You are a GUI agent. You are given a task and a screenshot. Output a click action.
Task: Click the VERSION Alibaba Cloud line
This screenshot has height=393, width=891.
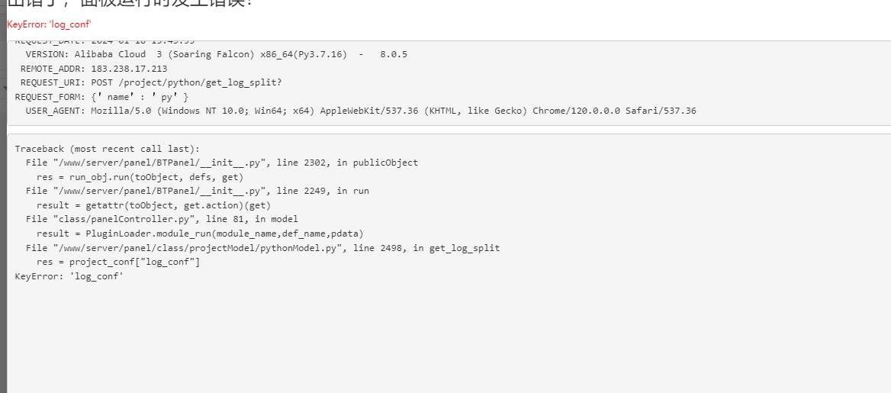(x=216, y=55)
